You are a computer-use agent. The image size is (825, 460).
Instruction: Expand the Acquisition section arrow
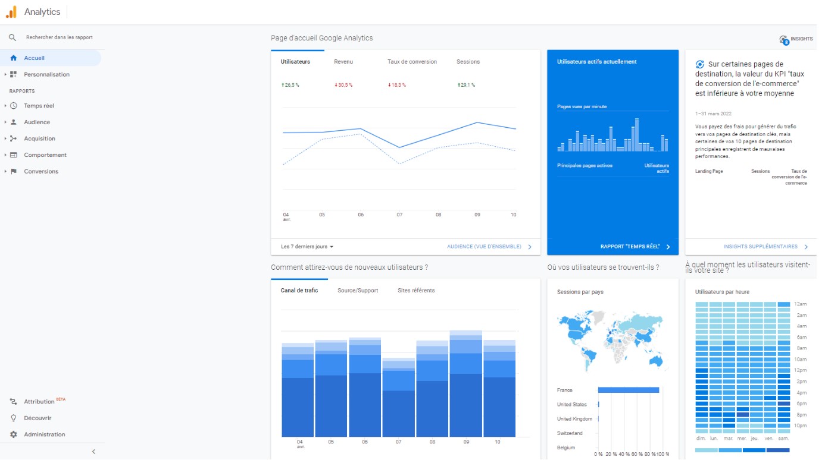[5, 138]
